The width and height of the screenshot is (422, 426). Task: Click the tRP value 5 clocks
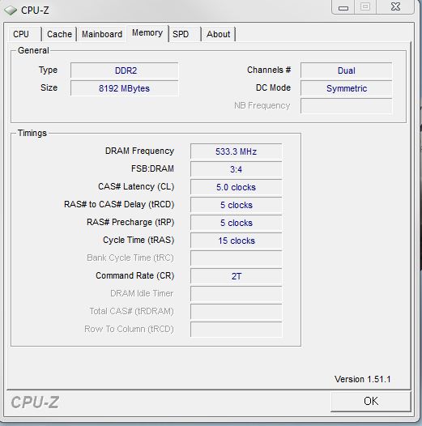(236, 223)
